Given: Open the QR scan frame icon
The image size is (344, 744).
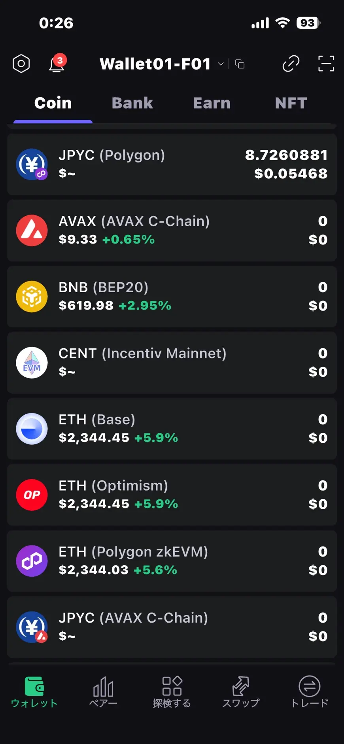Looking at the screenshot, I should click(326, 64).
